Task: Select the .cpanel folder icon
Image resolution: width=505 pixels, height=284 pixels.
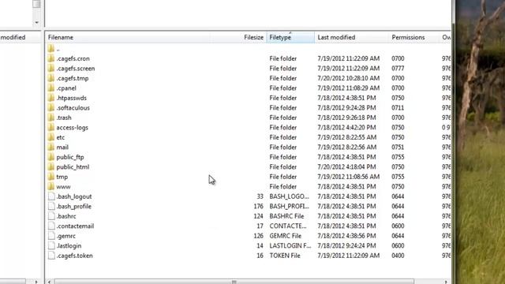Action: (x=50, y=88)
